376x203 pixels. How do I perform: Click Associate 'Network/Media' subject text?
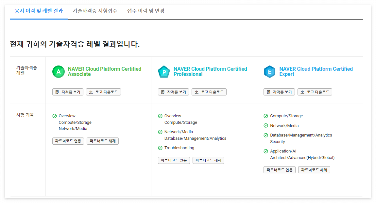pos(73,129)
